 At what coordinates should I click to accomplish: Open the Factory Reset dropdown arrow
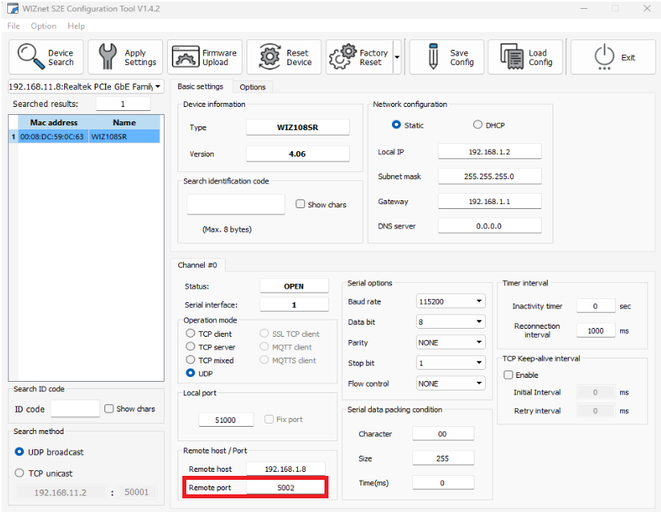[397, 58]
